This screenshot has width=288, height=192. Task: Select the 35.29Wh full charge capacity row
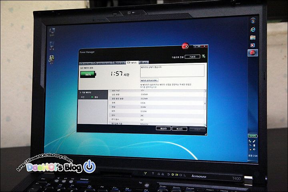(x=156, y=99)
